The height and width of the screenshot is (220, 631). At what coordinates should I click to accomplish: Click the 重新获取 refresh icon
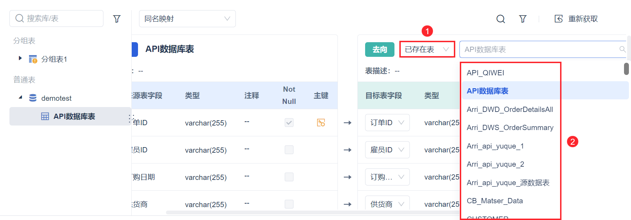[559, 19]
